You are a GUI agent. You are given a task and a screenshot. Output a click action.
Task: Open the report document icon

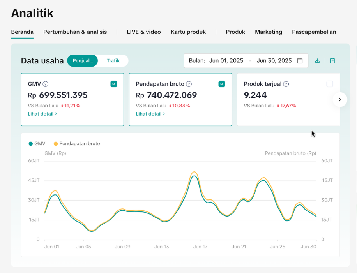(332, 61)
